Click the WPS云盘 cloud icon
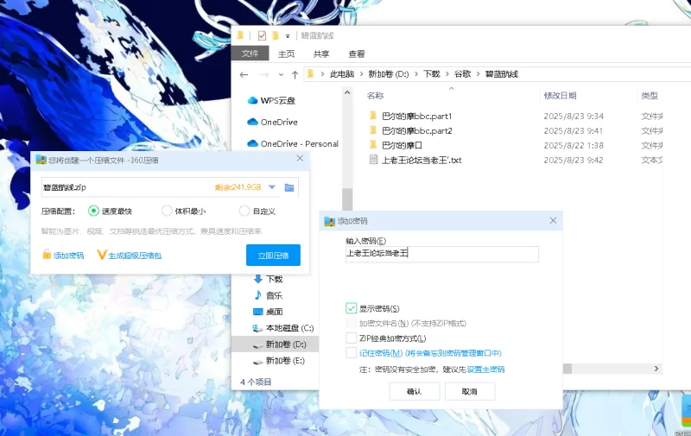The height and width of the screenshot is (436, 691). (x=252, y=100)
